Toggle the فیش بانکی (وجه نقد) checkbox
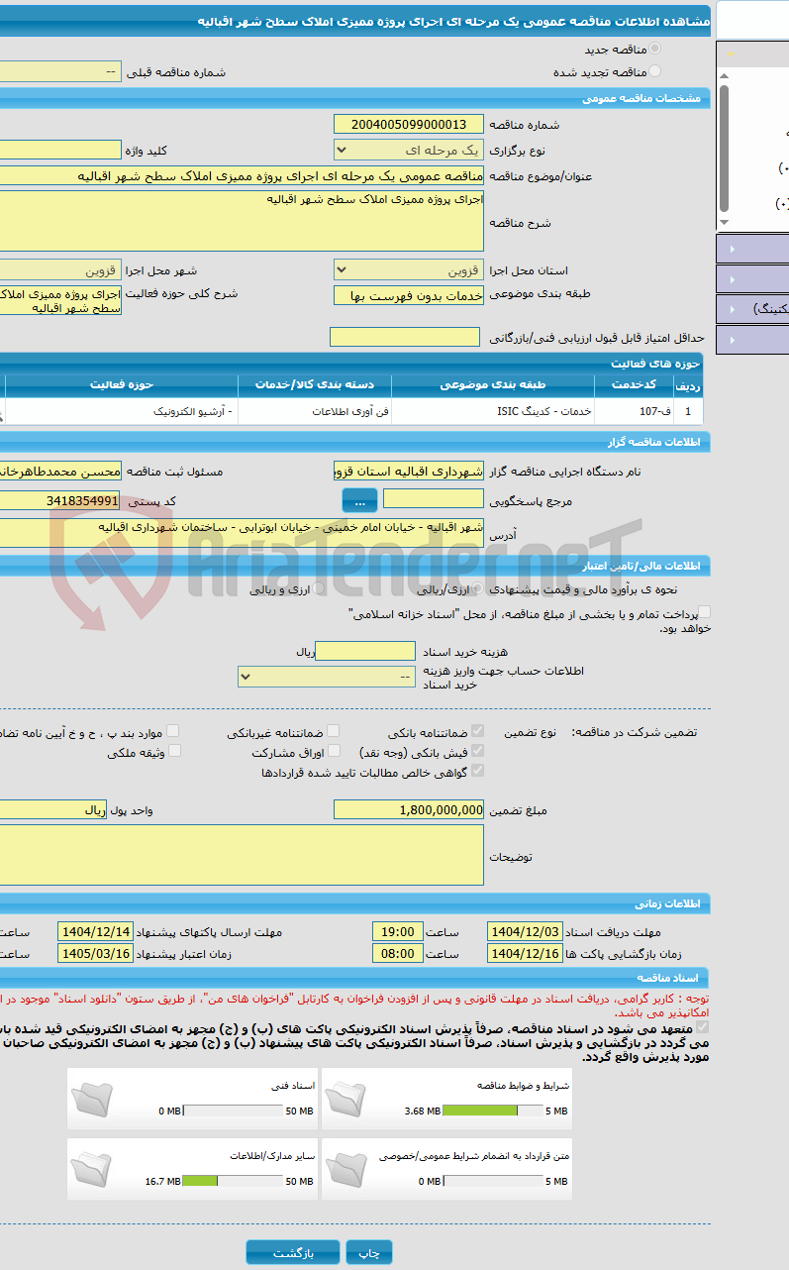 [x=477, y=752]
